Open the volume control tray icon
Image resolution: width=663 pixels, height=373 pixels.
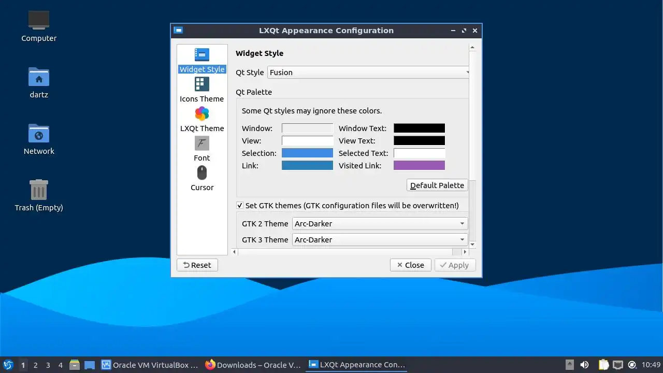584,365
